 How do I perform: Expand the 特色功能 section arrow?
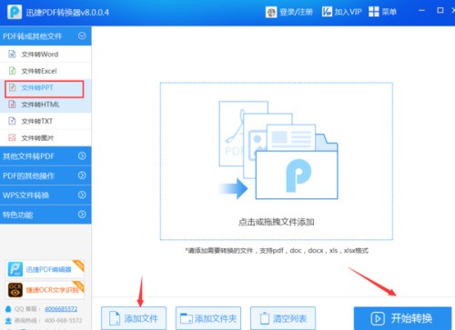pos(82,215)
